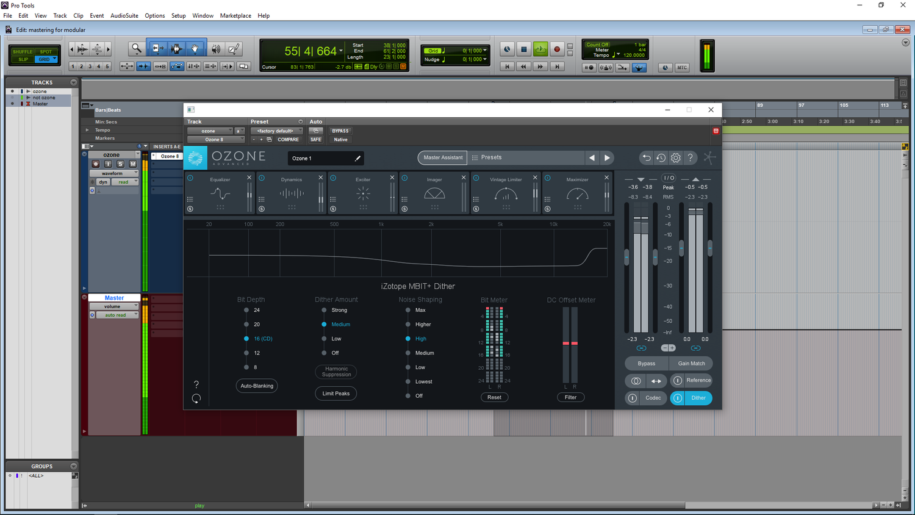Viewport: 915px width, 515px height.
Task: Toggle the Dither power button
Action: click(678, 398)
